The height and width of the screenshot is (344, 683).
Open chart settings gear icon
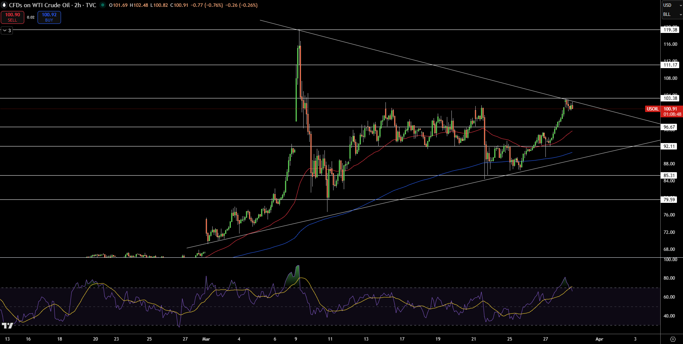pyautogui.click(x=673, y=339)
